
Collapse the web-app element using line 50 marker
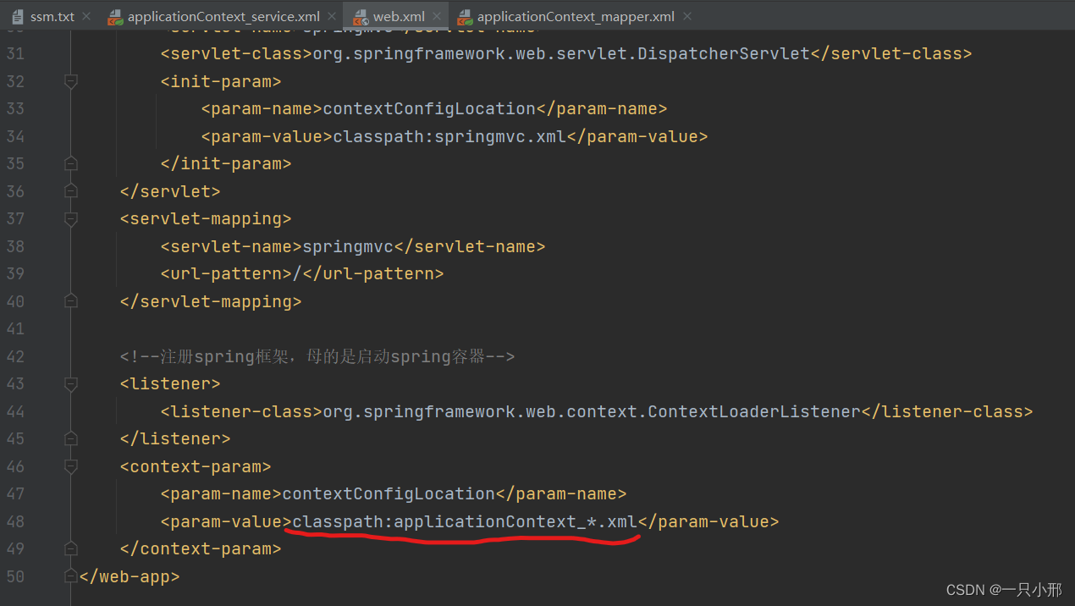(70, 576)
